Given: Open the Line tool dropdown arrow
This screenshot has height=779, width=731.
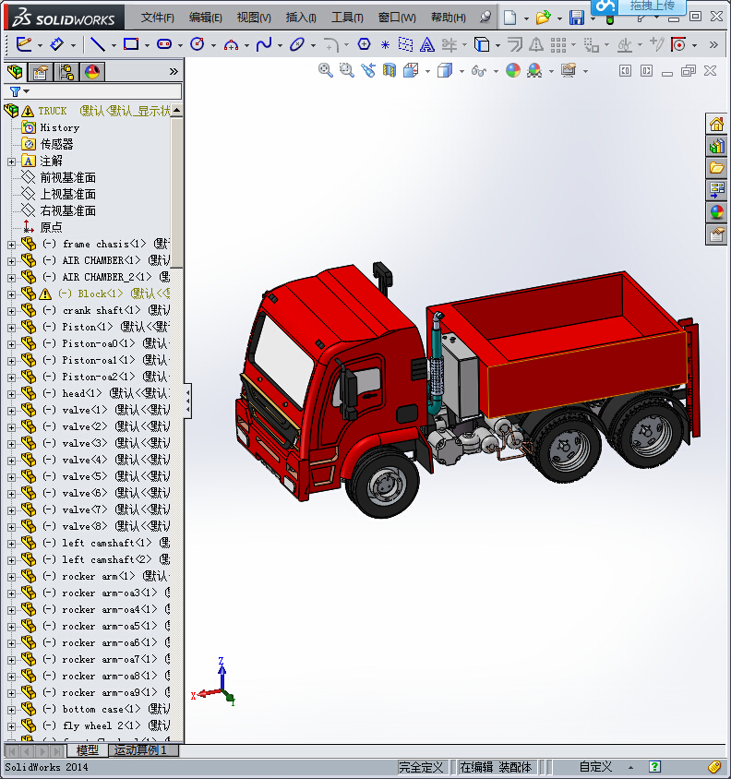Looking at the screenshot, I should tap(114, 45).
